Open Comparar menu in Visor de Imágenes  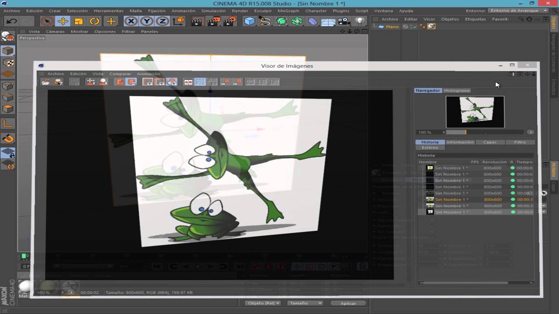[120, 74]
